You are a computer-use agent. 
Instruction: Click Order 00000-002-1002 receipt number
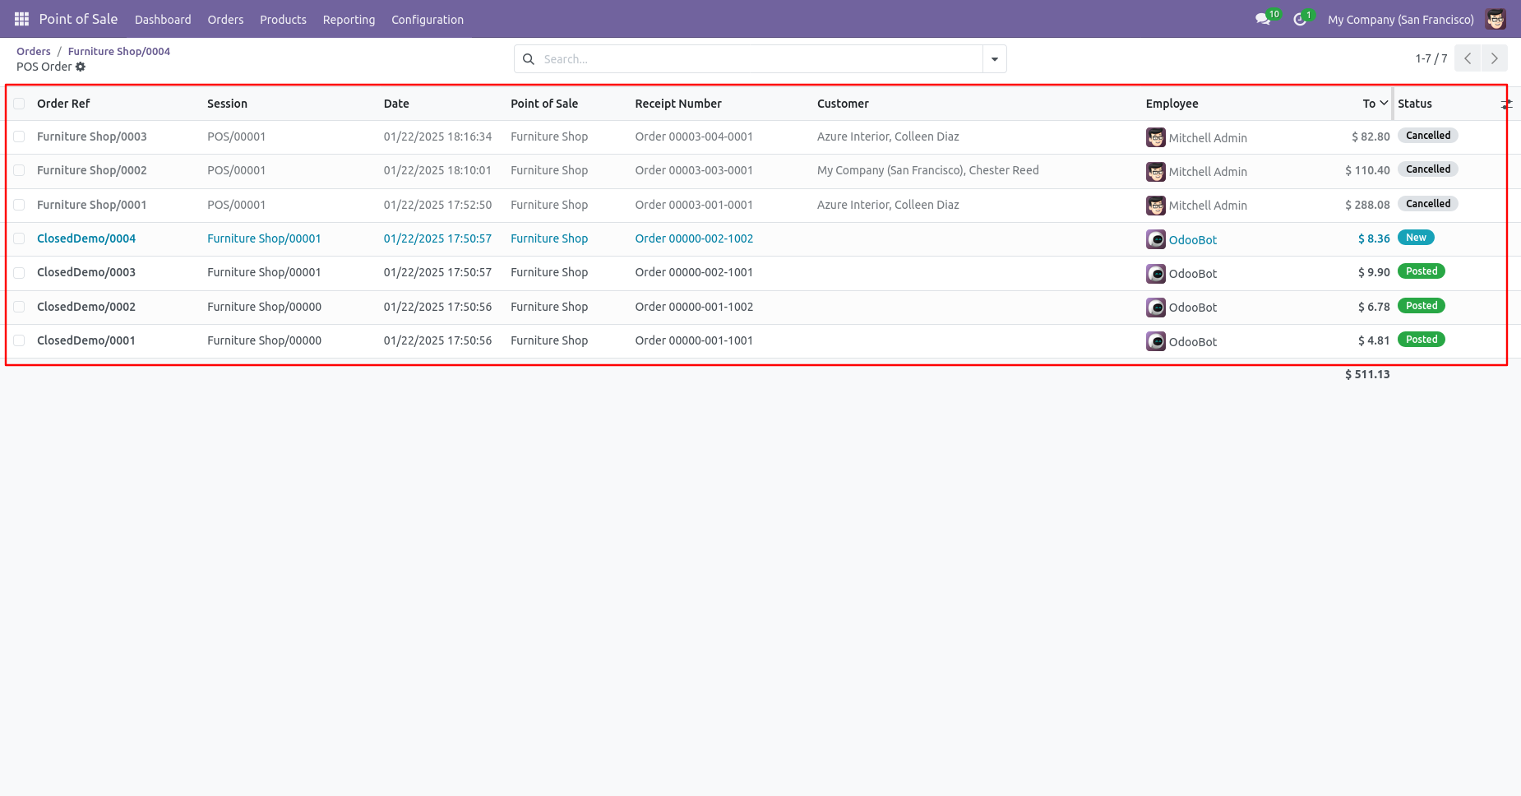[694, 238]
